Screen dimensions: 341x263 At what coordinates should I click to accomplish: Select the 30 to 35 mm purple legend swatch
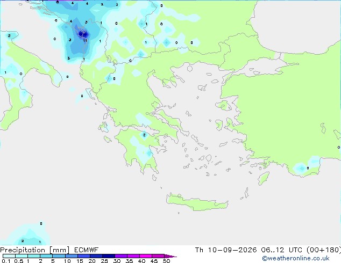(121, 256)
